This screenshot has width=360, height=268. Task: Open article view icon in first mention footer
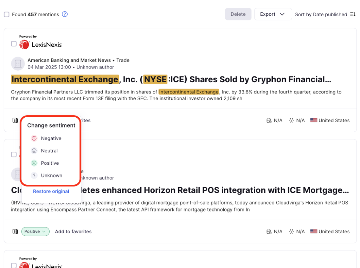(15, 120)
